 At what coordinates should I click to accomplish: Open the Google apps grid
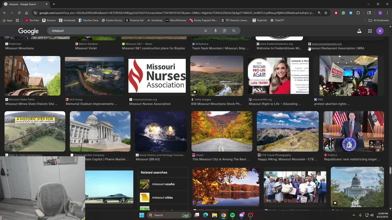(x=370, y=31)
